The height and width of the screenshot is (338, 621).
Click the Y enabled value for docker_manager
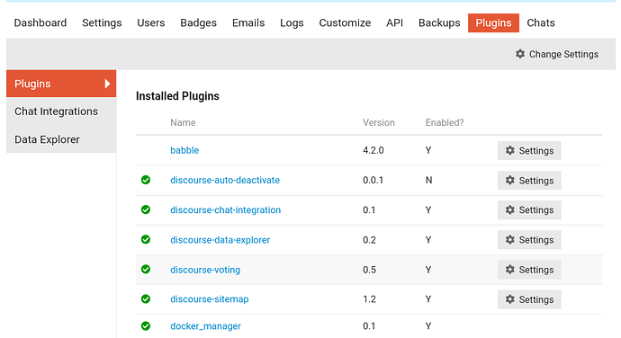(x=428, y=326)
